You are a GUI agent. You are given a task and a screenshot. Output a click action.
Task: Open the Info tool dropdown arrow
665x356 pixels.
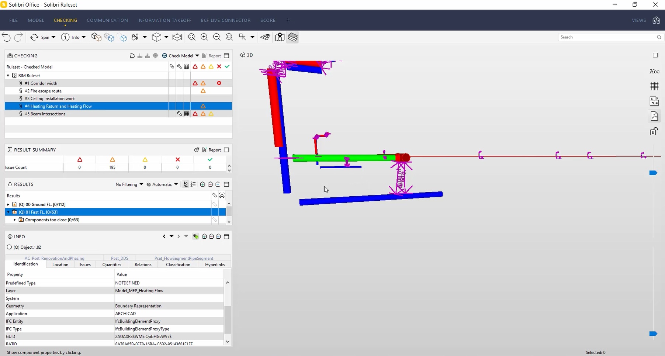pyautogui.click(x=84, y=37)
